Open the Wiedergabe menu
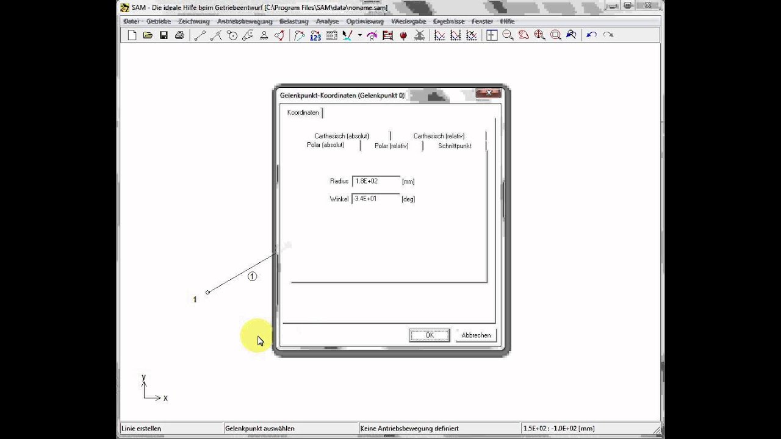The image size is (781, 439). [x=409, y=21]
